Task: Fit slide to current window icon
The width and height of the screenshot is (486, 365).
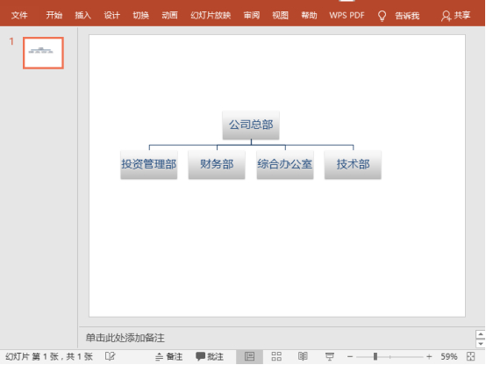Action: 471,356
